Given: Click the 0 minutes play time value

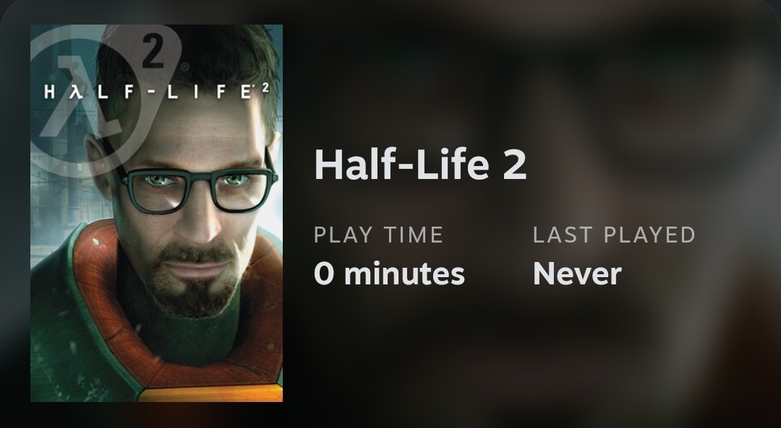Looking at the screenshot, I should (x=389, y=274).
